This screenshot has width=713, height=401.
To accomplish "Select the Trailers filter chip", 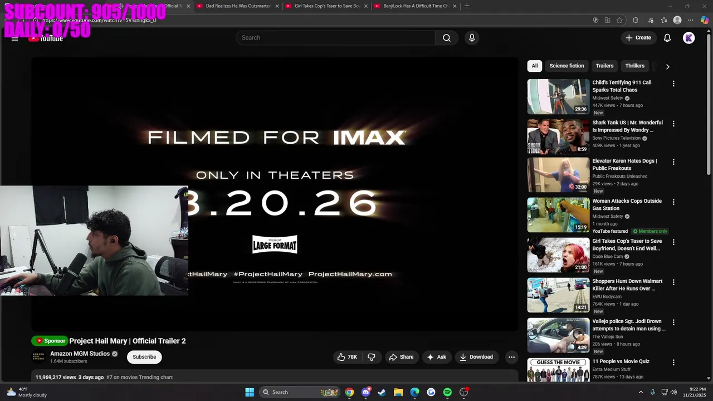I will coord(604,66).
